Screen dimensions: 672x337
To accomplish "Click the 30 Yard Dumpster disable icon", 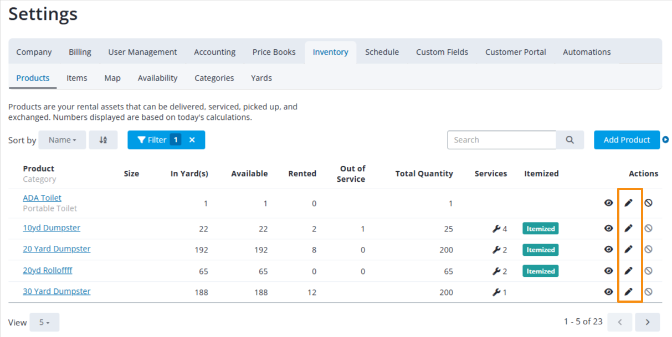I will pos(648,292).
